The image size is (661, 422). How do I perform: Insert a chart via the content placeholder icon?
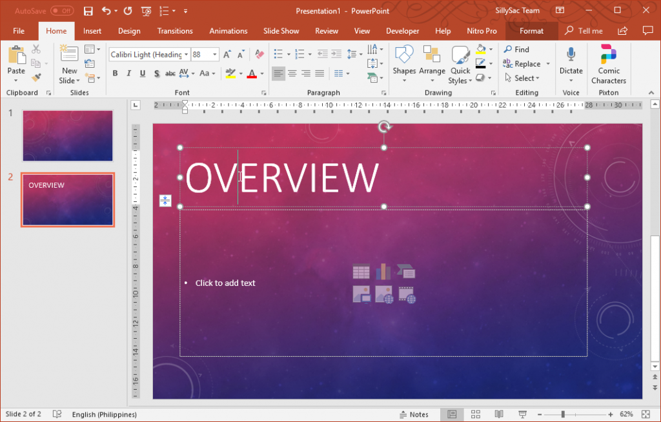pyautogui.click(x=383, y=271)
